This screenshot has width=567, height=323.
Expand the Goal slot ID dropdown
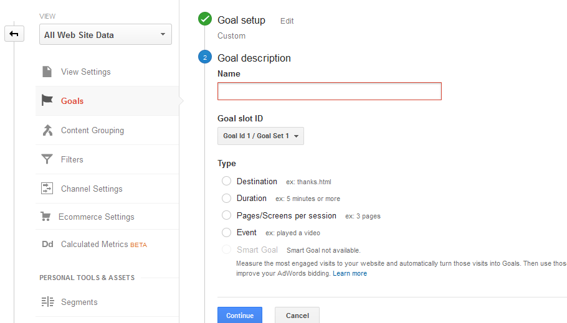coord(260,136)
